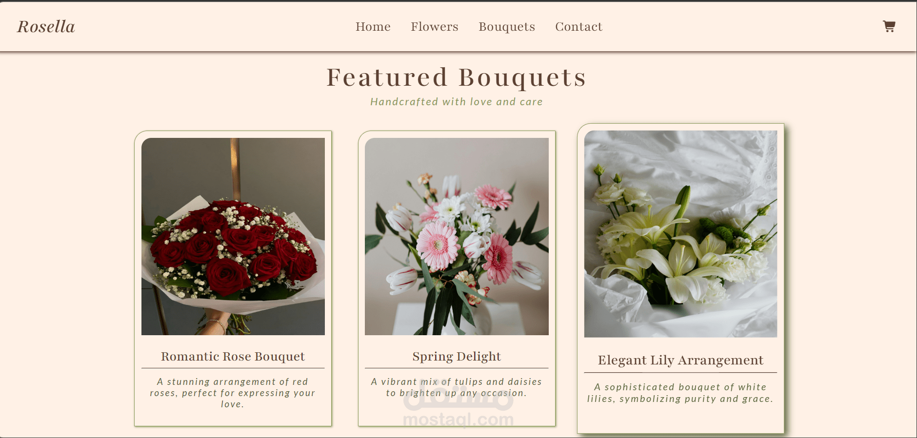Go to the Home page
Image resolution: width=917 pixels, height=438 pixels.
tap(373, 27)
